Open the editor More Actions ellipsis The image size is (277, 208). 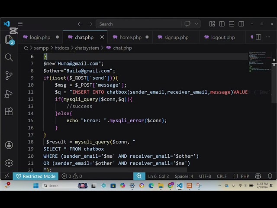click(x=268, y=37)
